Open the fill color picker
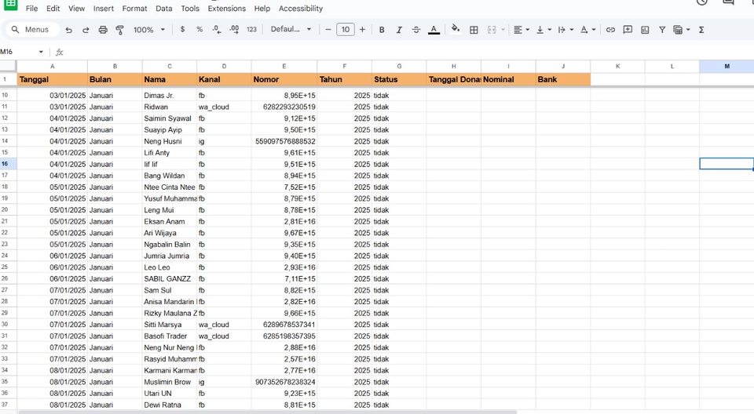 [456, 29]
